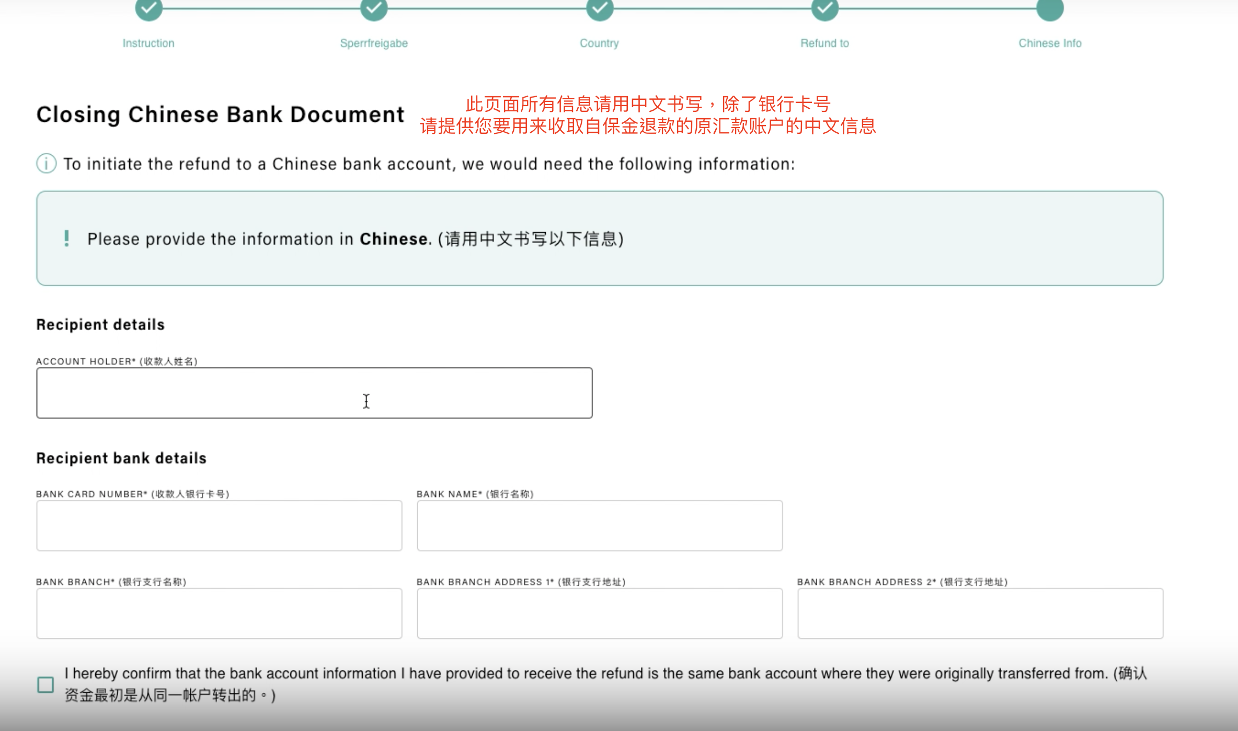
Task: Click the Chinese Info step circle
Action: click(x=1050, y=8)
